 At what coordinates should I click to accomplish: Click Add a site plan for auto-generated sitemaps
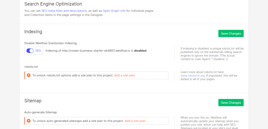135,121
